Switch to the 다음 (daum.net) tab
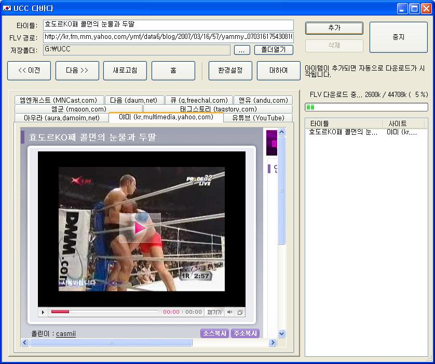Screen dimensions: 435x364 [134, 100]
